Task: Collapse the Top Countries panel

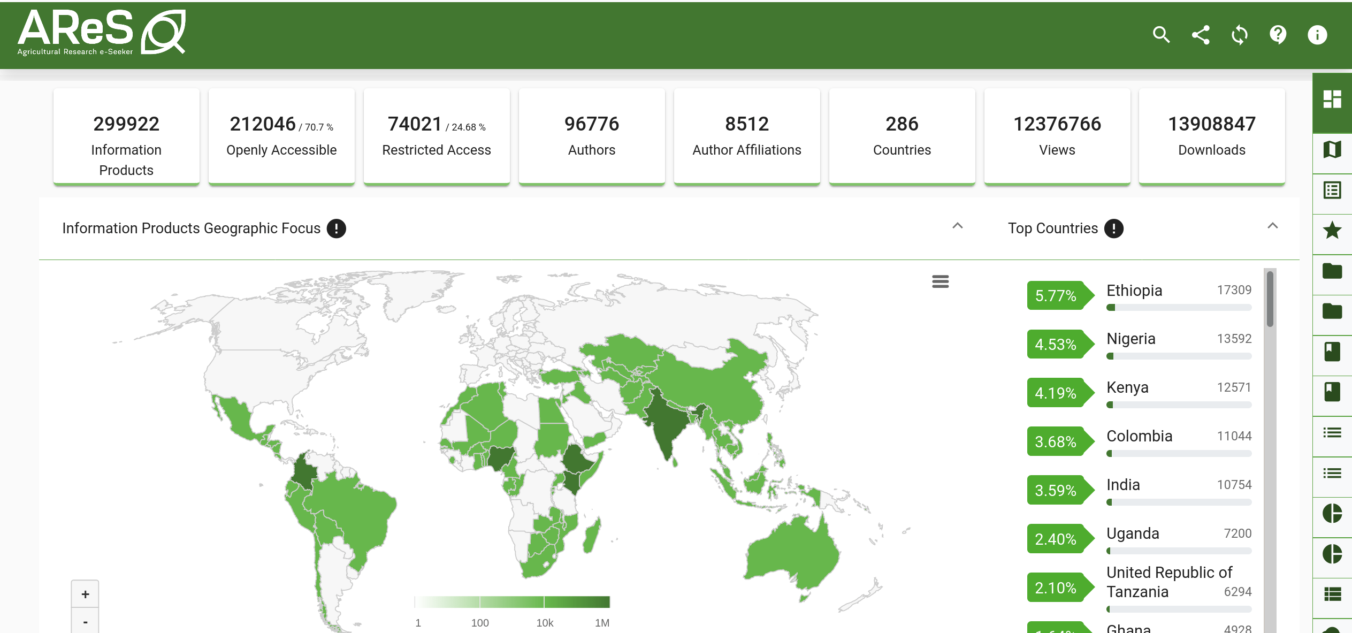Action: click(1273, 226)
